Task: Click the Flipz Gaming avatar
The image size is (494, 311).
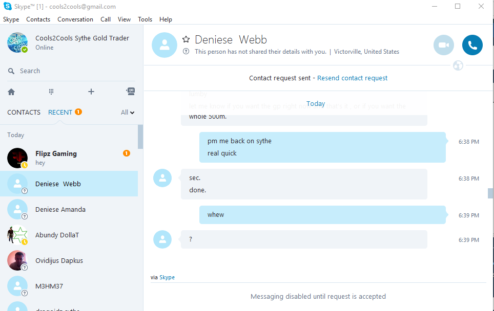Action: click(17, 158)
